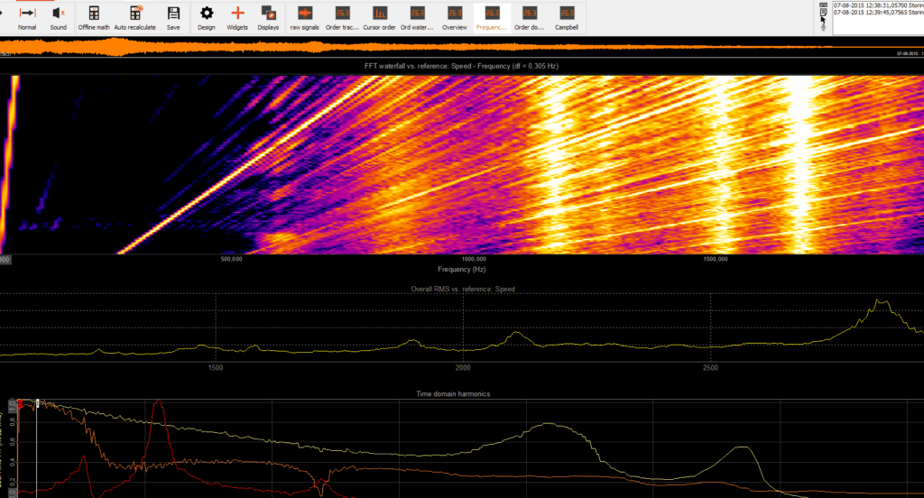The image size is (924, 498).
Task: Select second event log entry 12:39:45
Action: (878, 13)
